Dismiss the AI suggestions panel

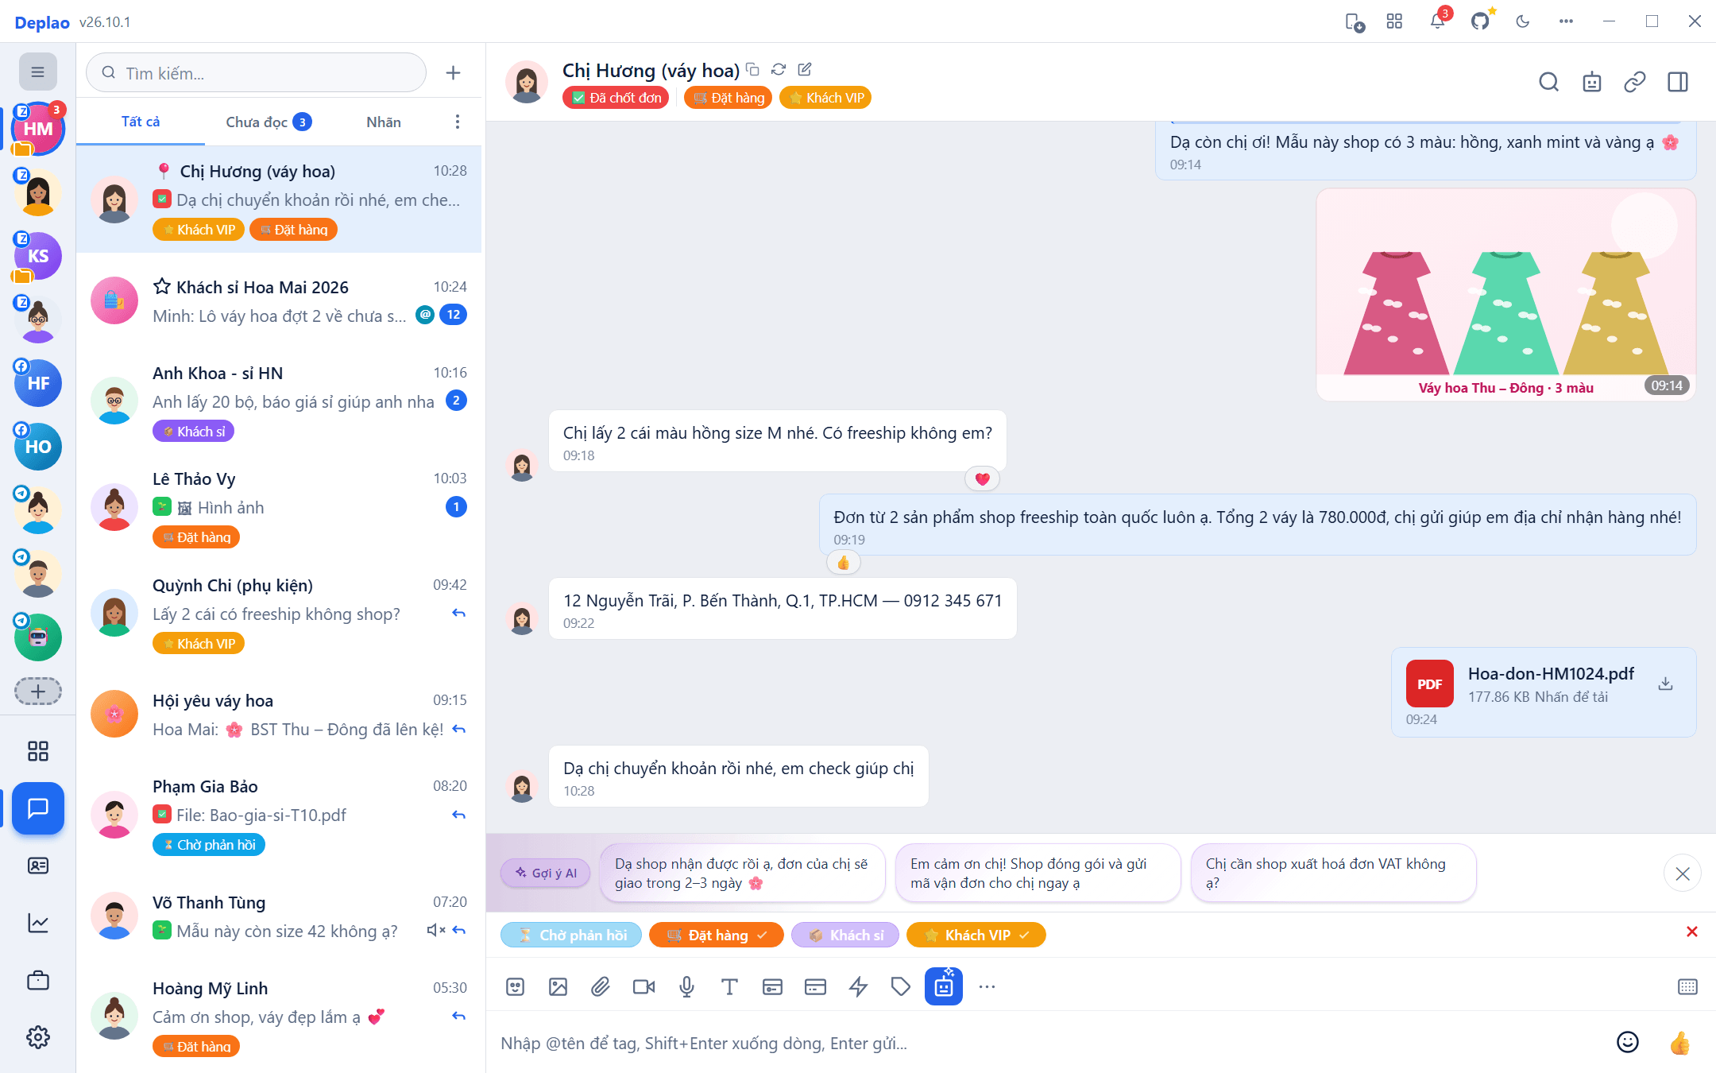point(1682,874)
